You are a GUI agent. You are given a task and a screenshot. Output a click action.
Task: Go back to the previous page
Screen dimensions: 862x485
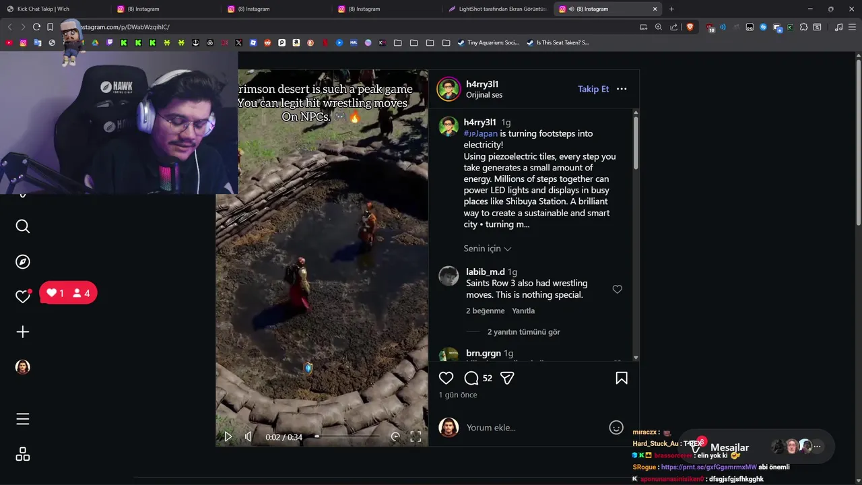tap(9, 27)
